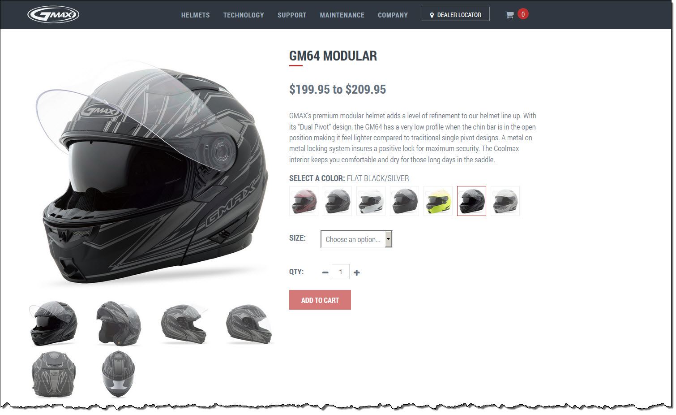The image size is (676, 415).
Task: Open the shopping cart icon
Action: [509, 15]
